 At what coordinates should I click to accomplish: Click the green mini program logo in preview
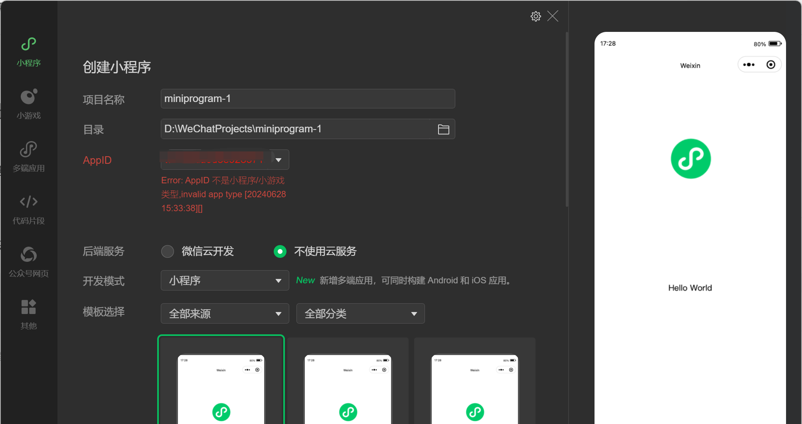click(x=691, y=159)
